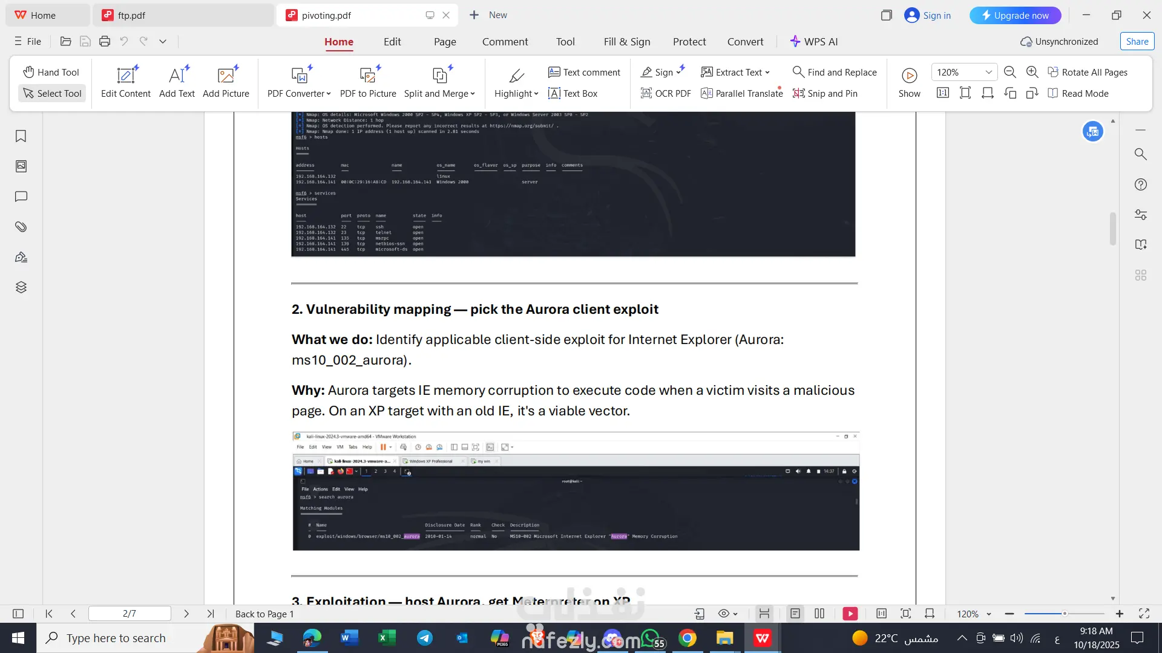Open the Thumbnail panel in left sidebar
1162x653 pixels.
(21, 166)
